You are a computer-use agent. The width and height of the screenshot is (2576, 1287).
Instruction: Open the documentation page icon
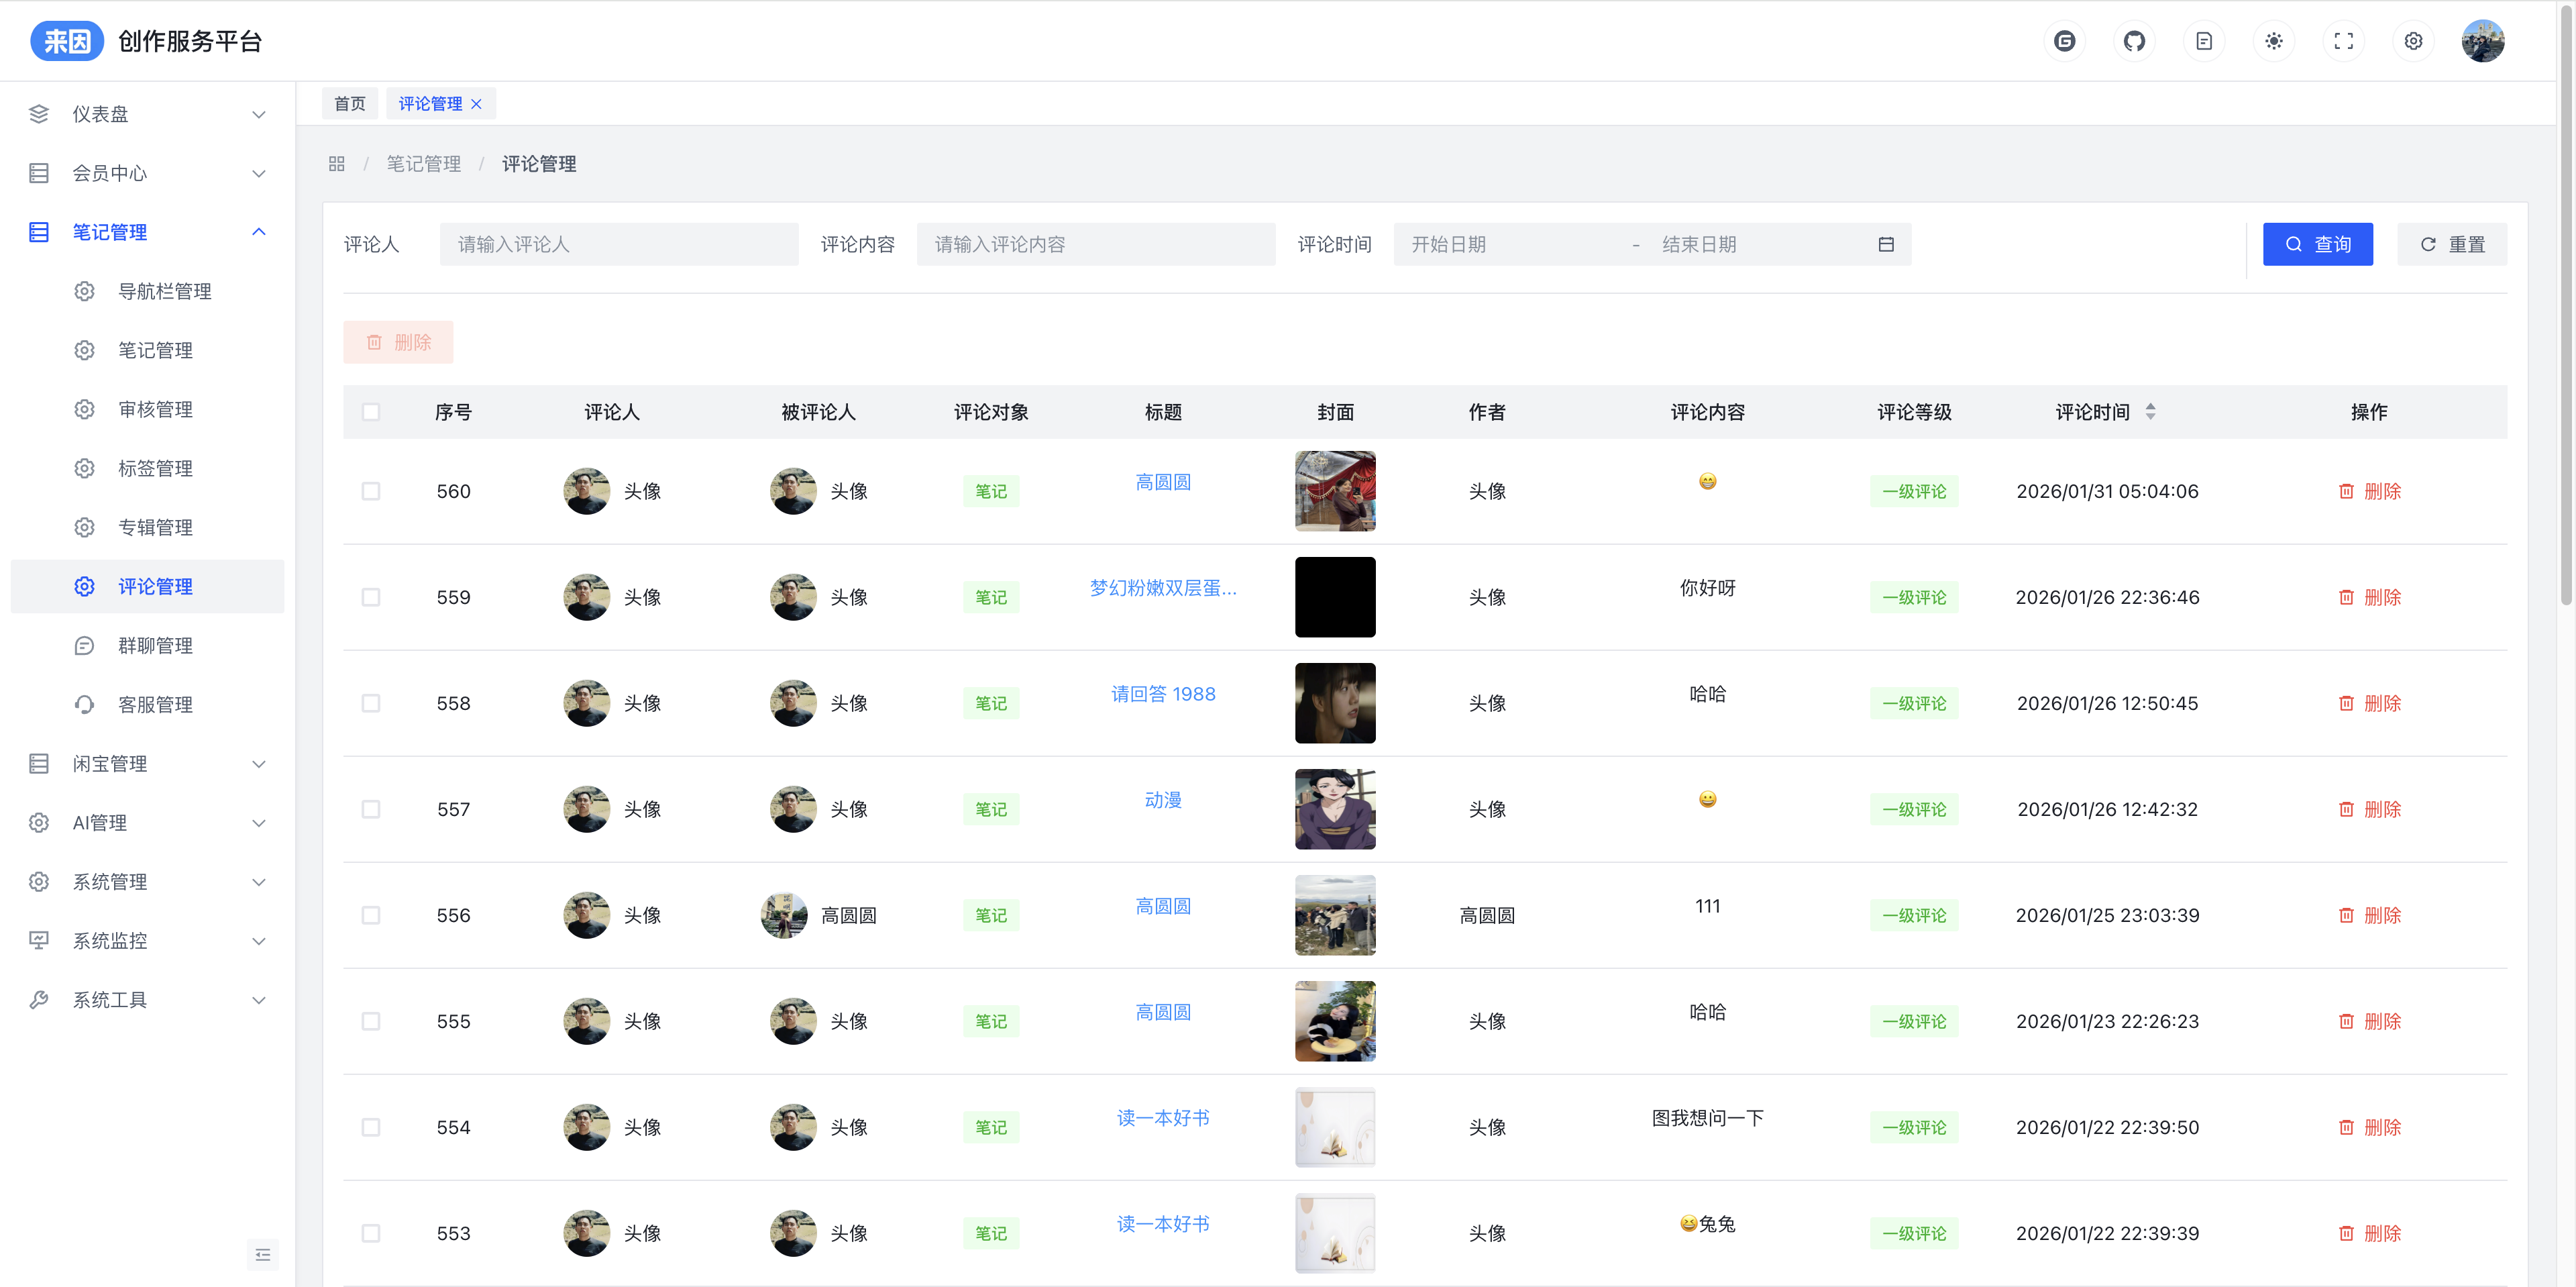(2204, 41)
